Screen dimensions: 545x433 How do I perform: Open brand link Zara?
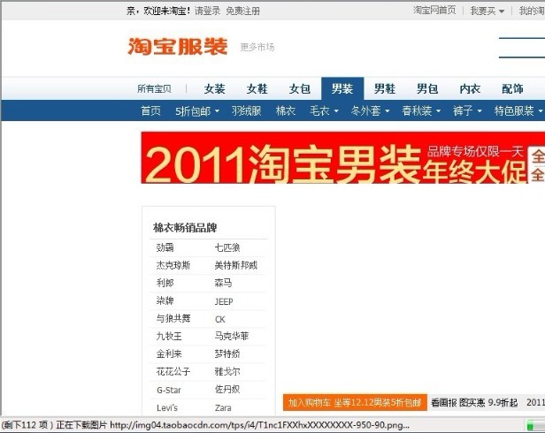click(223, 407)
